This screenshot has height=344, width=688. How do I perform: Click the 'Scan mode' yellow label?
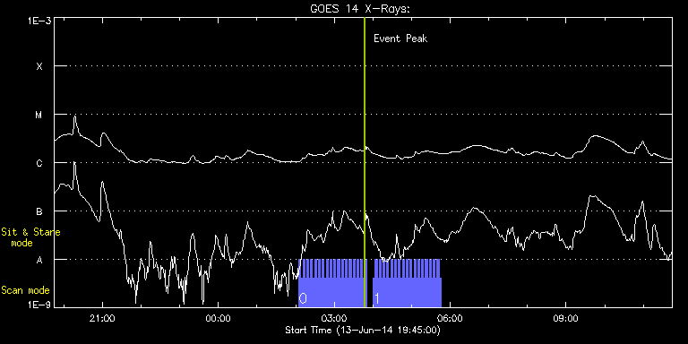25,290
